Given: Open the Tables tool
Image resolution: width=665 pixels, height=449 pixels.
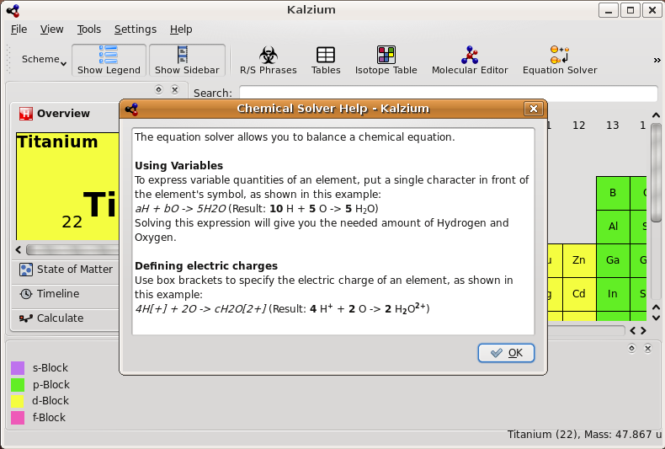Looking at the screenshot, I should point(326,61).
